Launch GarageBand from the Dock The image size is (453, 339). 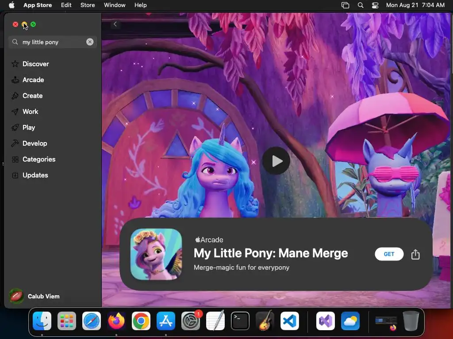coord(265,320)
